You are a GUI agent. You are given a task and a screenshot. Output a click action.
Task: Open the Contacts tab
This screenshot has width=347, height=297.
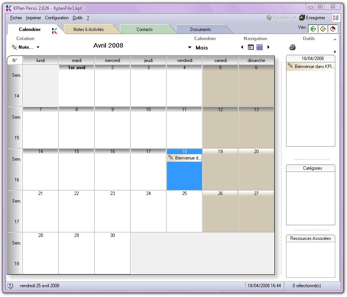point(145,29)
